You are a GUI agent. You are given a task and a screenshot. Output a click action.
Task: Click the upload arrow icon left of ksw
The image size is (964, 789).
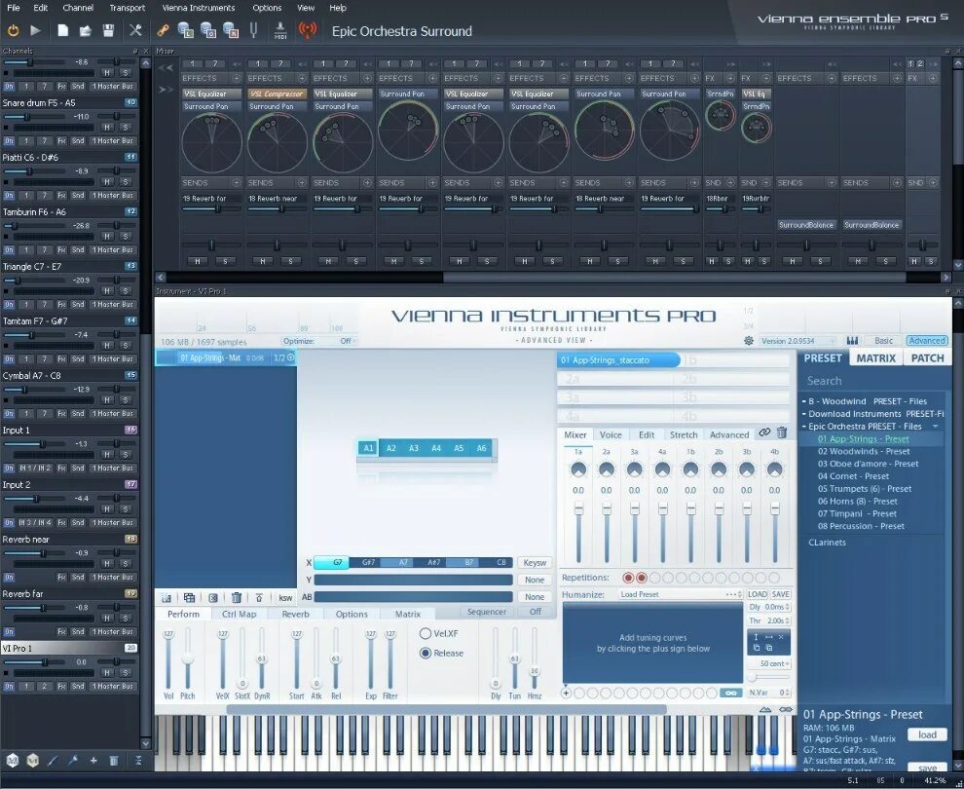(x=259, y=597)
